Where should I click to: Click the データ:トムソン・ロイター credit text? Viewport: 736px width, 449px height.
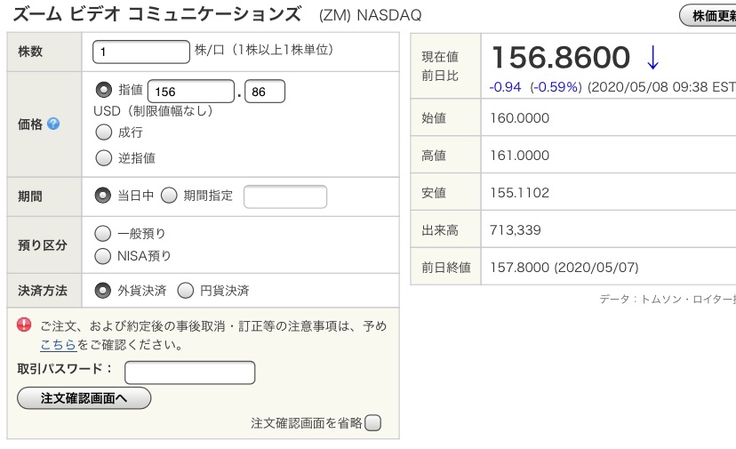(668, 299)
